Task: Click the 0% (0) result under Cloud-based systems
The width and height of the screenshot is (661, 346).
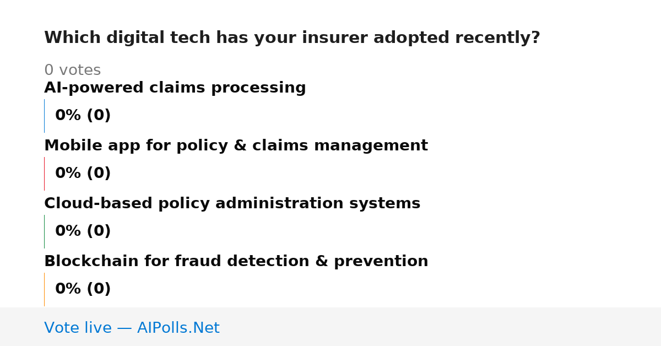Action: (x=83, y=231)
